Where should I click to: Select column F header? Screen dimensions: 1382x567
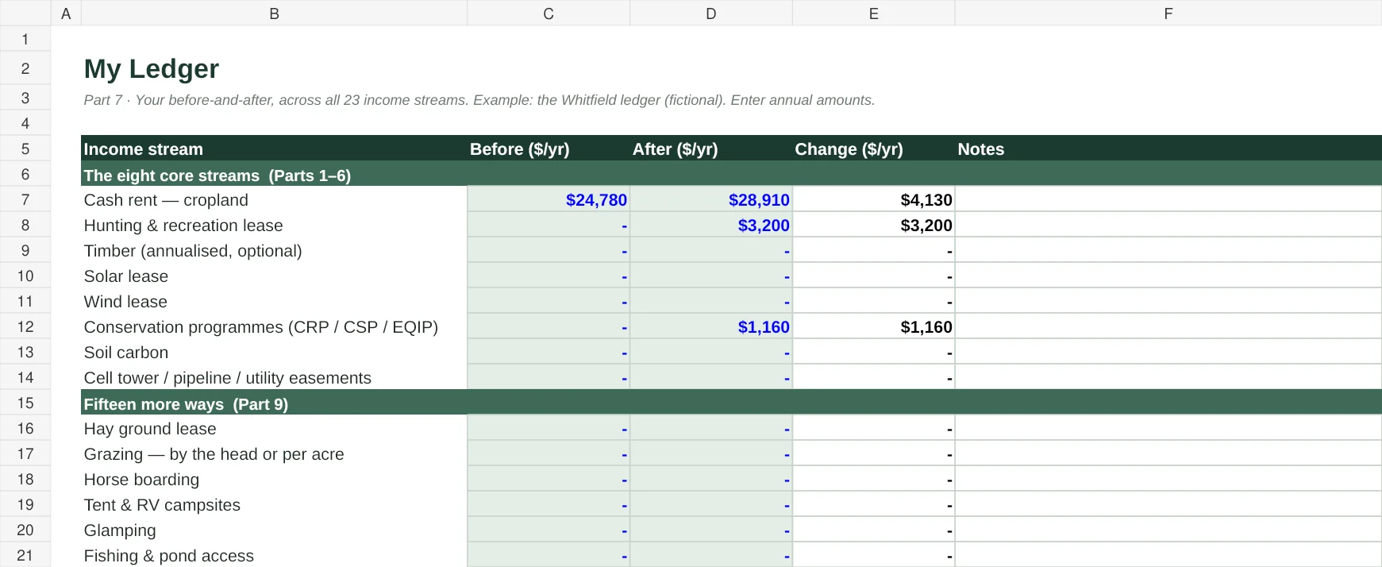tap(1168, 13)
